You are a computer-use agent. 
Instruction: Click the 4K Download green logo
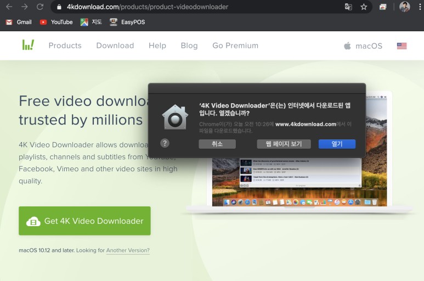pos(28,45)
